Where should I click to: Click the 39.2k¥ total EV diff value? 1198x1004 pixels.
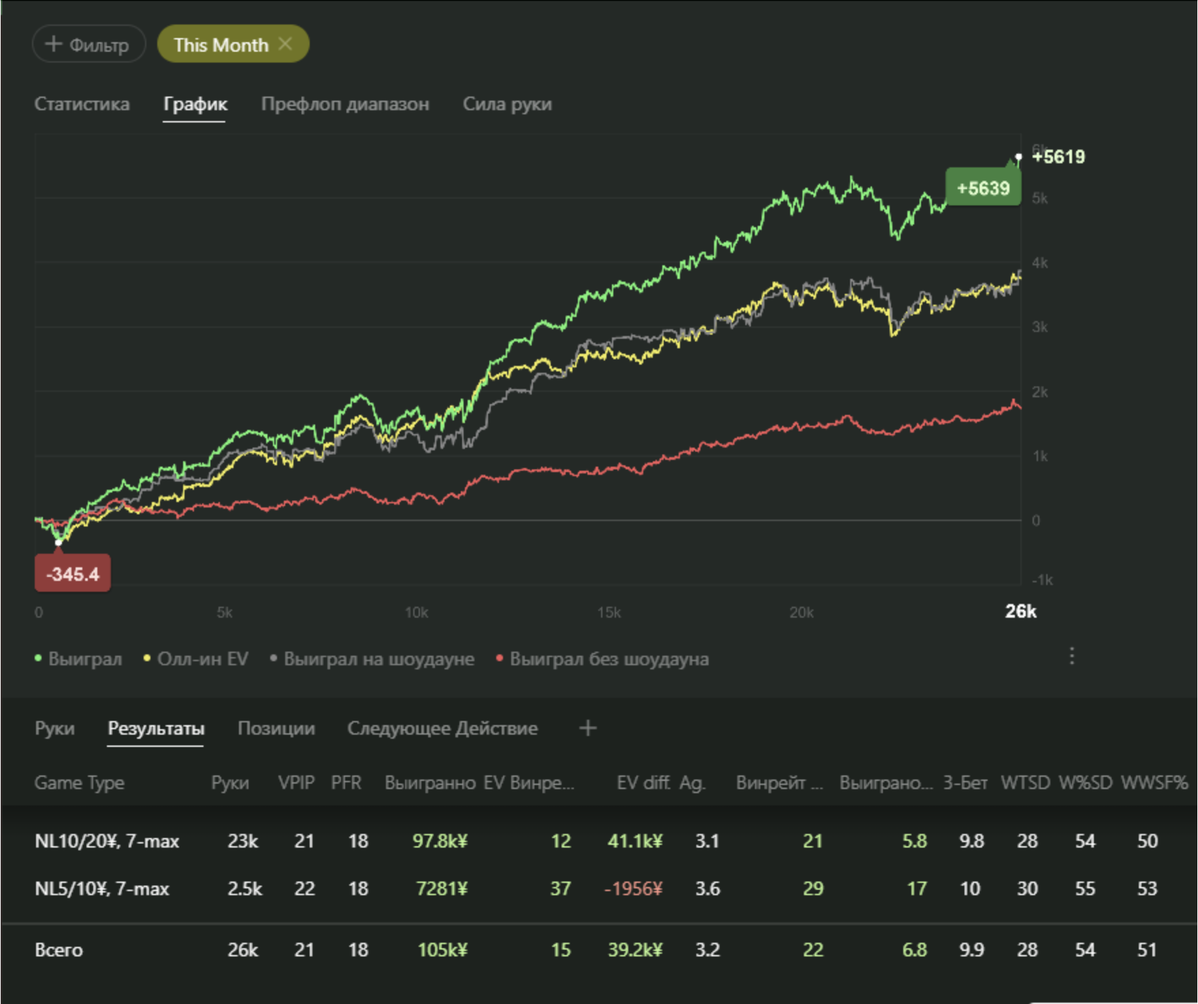635,950
